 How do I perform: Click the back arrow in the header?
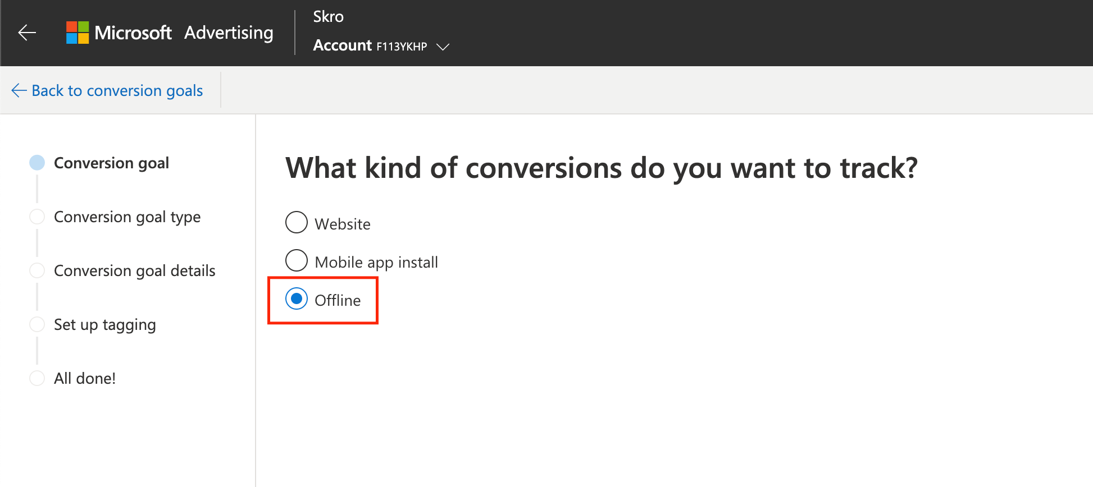click(27, 33)
